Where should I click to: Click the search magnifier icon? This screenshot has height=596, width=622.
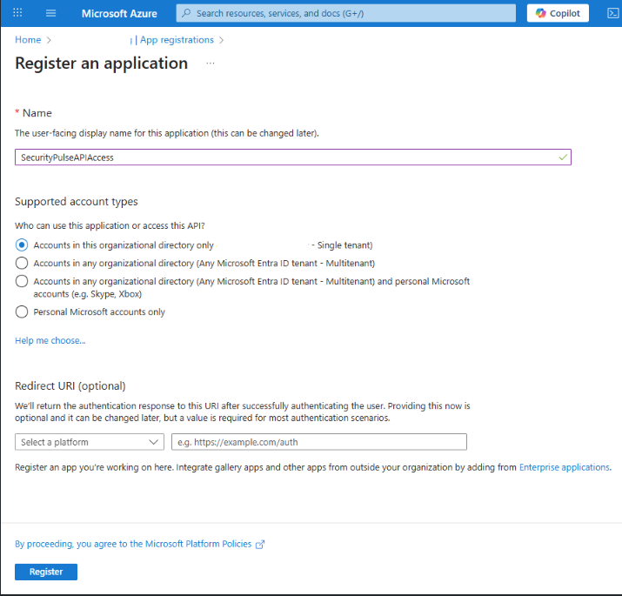(x=186, y=13)
